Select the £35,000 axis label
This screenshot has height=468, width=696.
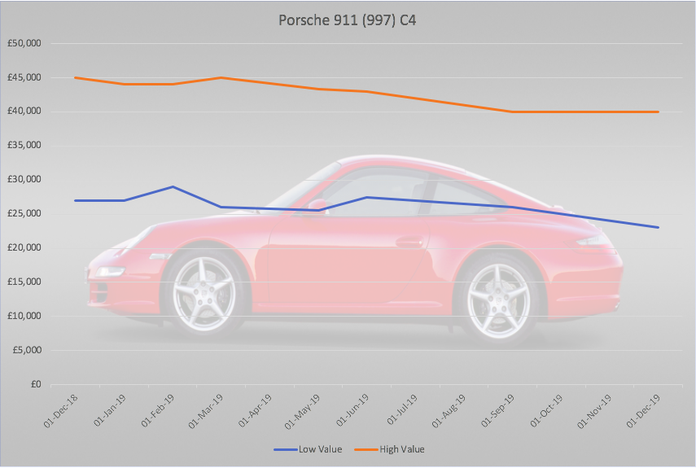tap(24, 145)
